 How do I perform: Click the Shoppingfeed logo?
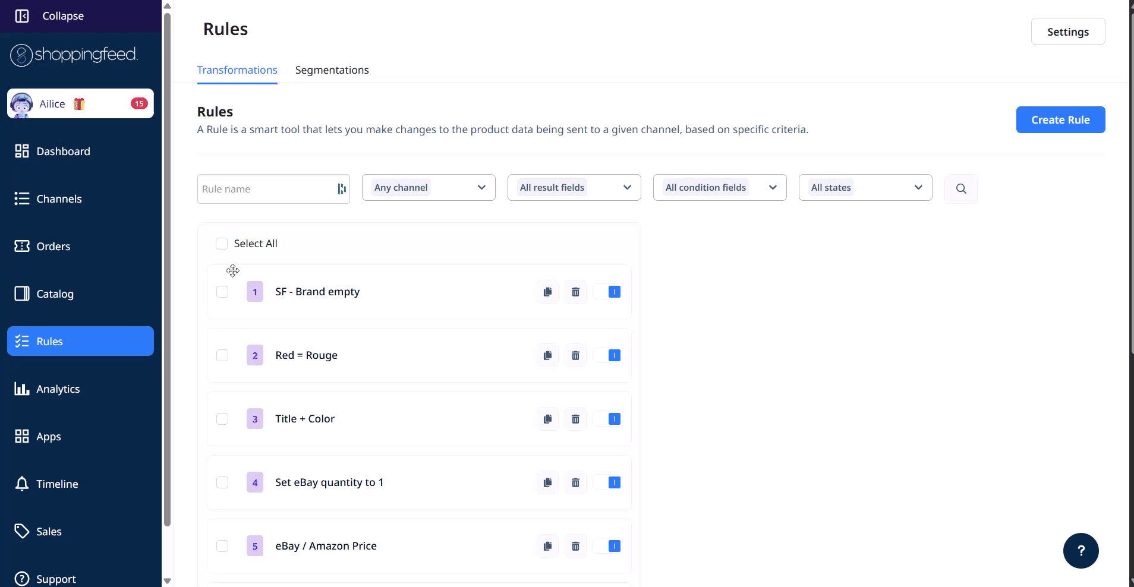pyautogui.click(x=74, y=55)
